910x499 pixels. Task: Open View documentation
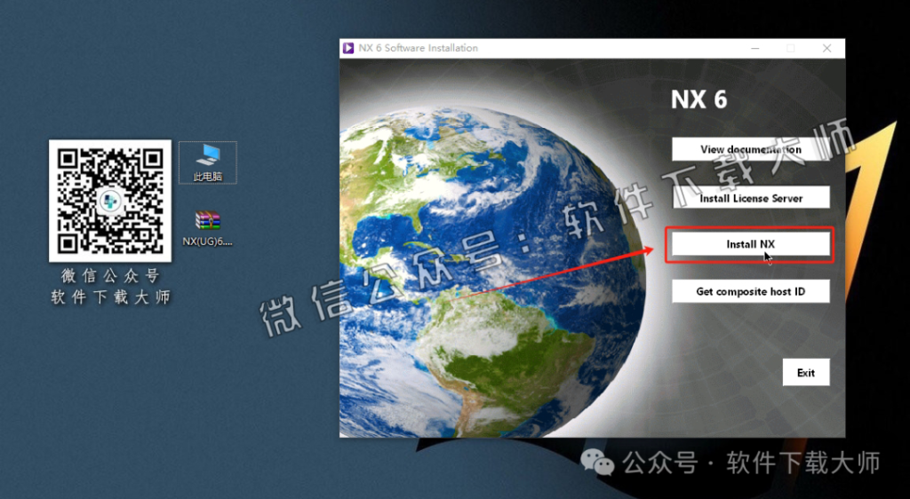[750, 149]
